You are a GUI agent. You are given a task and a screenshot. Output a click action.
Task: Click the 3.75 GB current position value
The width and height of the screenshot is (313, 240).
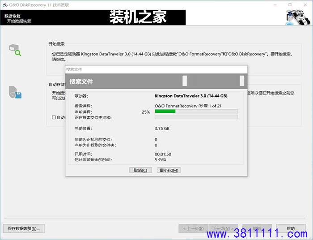click(162, 129)
